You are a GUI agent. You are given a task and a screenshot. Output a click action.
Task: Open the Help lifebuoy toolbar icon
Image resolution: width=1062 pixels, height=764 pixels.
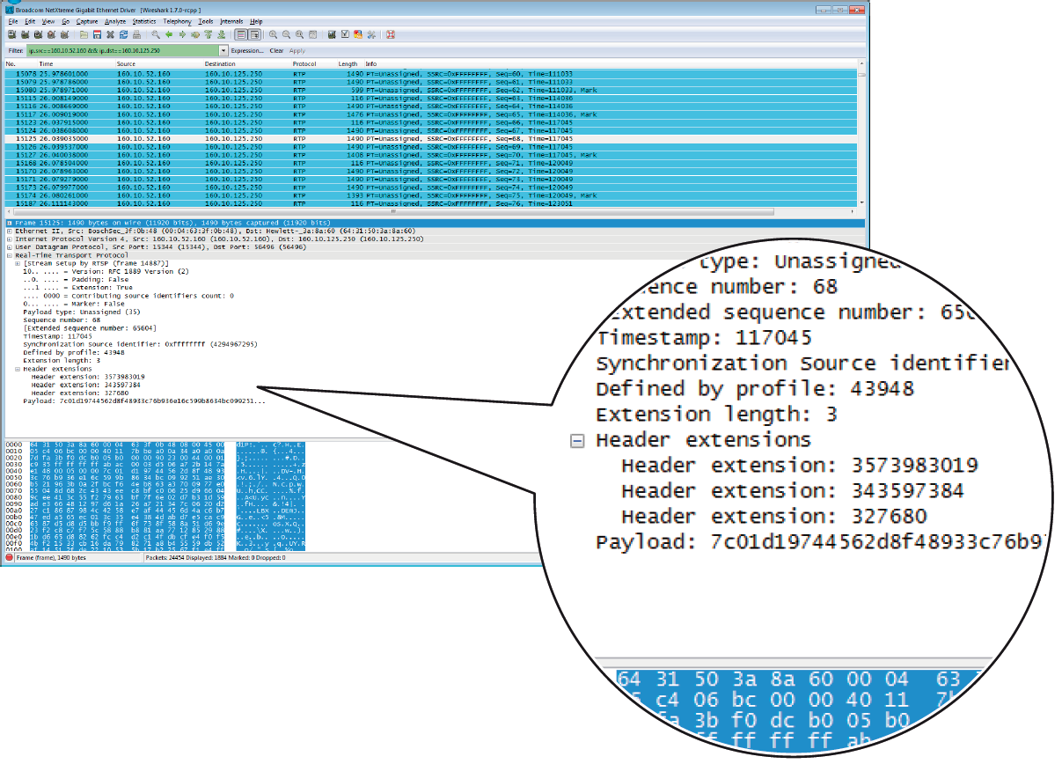[x=390, y=35]
